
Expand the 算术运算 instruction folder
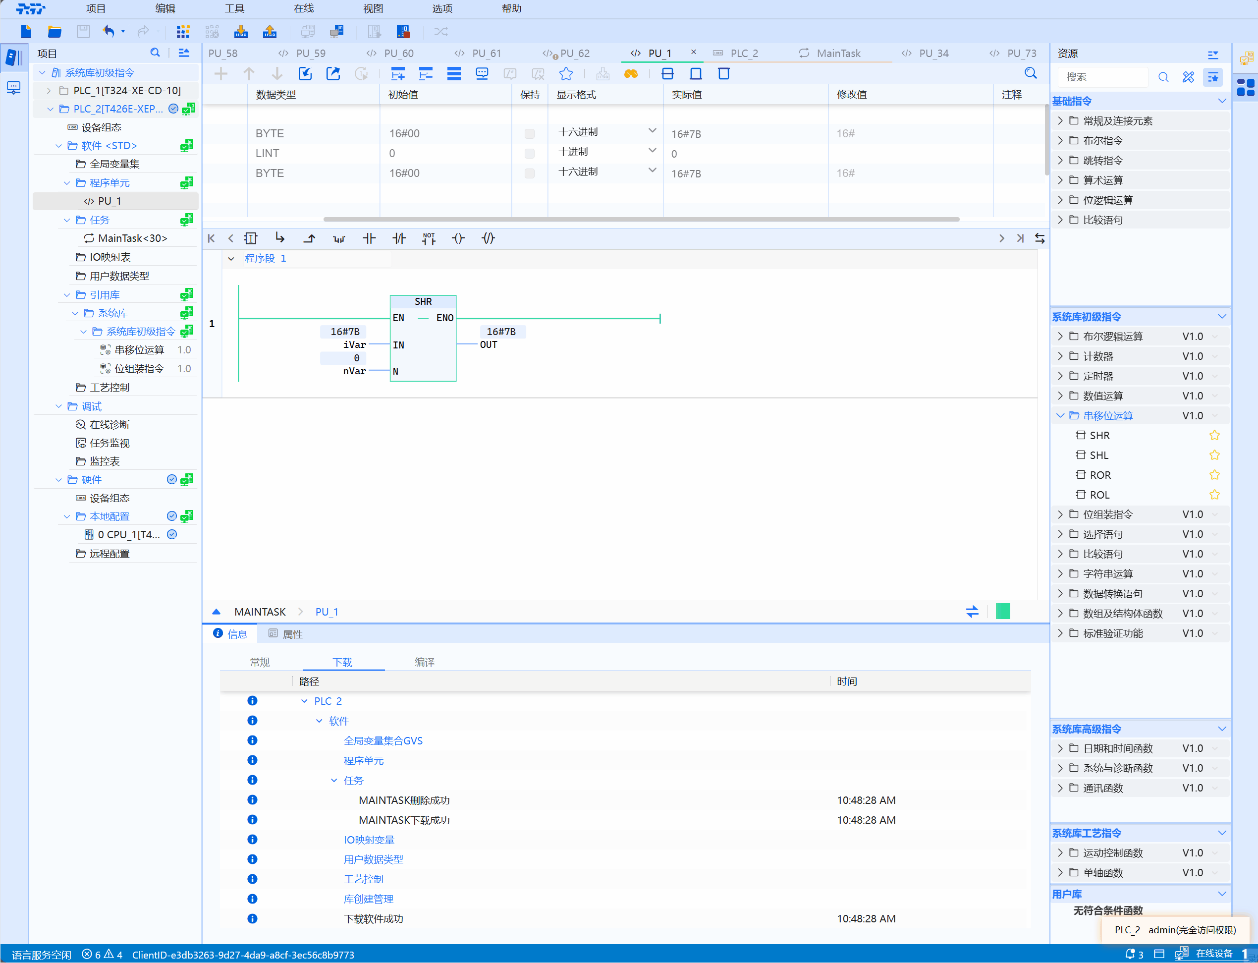(1060, 180)
